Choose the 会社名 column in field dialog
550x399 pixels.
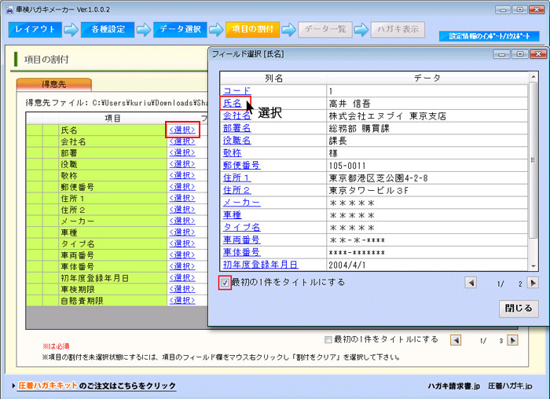point(236,115)
